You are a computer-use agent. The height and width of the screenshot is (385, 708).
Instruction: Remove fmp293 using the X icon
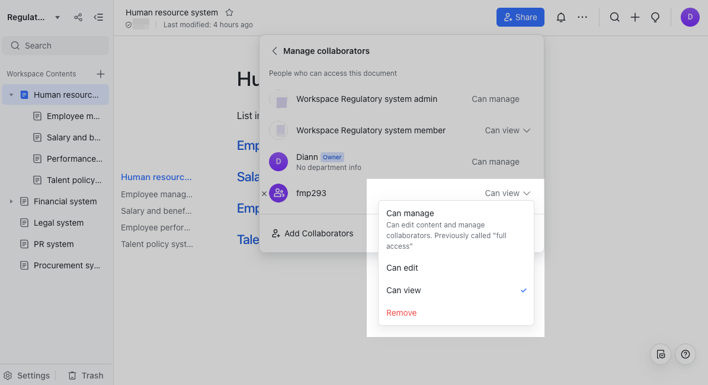pyautogui.click(x=264, y=194)
